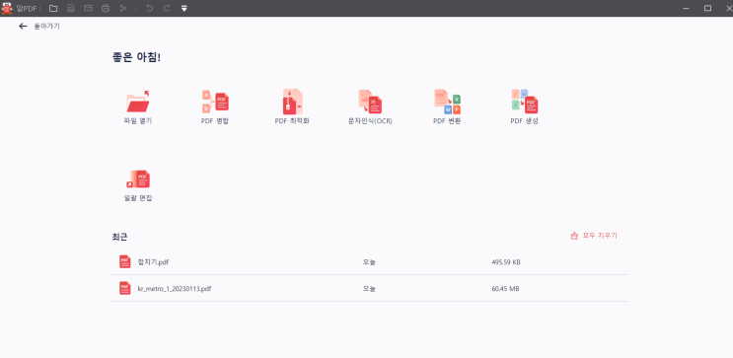Click the date cell in kr_metro row

pyautogui.click(x=369, y=289)
